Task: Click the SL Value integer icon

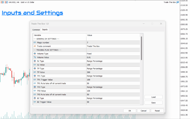Action: pyautogui.click(x=35, y=65)
